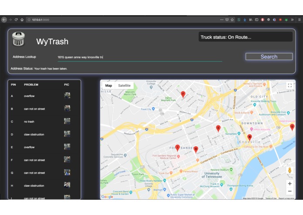
Task: Open the photo thumbnail for pin A
Action: click(x=67, y=95)
